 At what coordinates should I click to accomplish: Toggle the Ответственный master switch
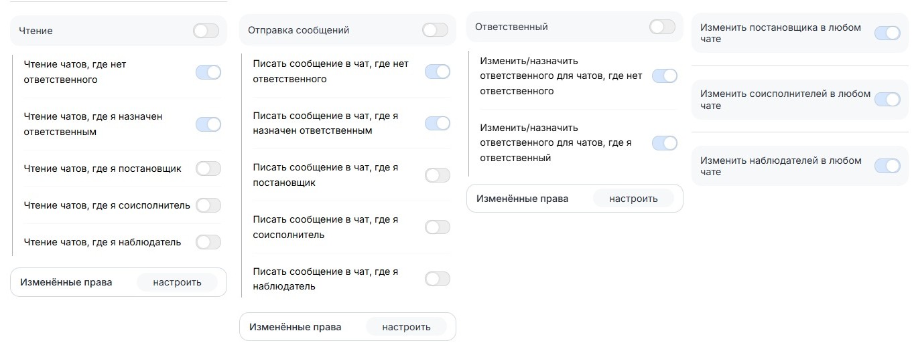coord(662,27)
